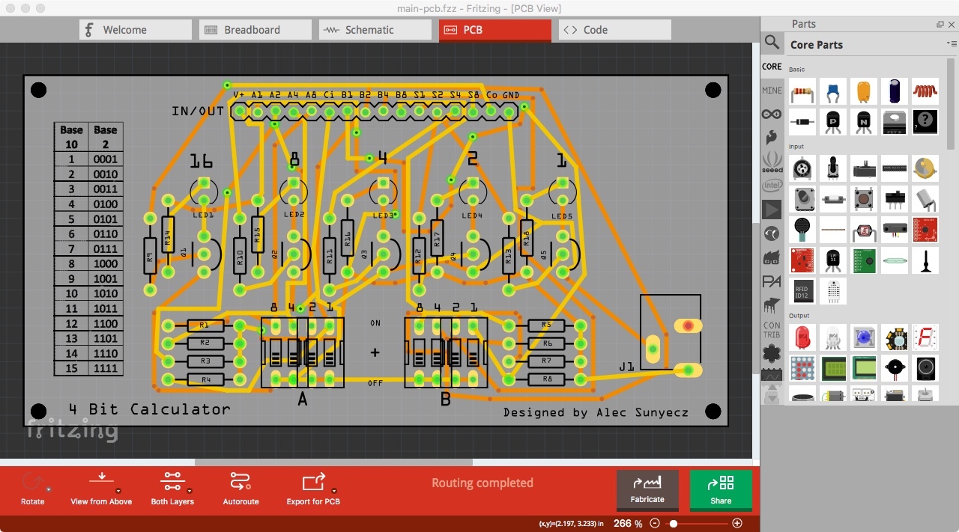Select resistor R1 on the PCB

click(204, 325)
